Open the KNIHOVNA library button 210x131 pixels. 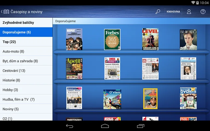[173, 12]
